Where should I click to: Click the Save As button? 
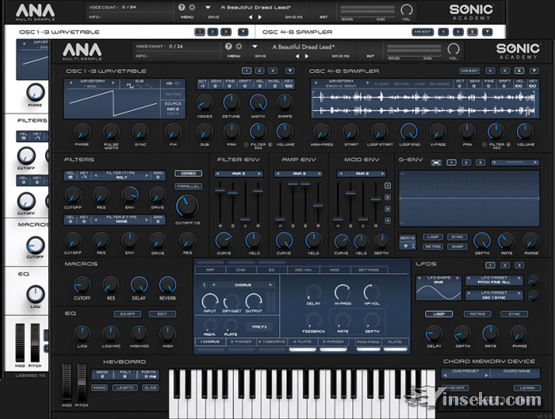click(x=340, y=56)
